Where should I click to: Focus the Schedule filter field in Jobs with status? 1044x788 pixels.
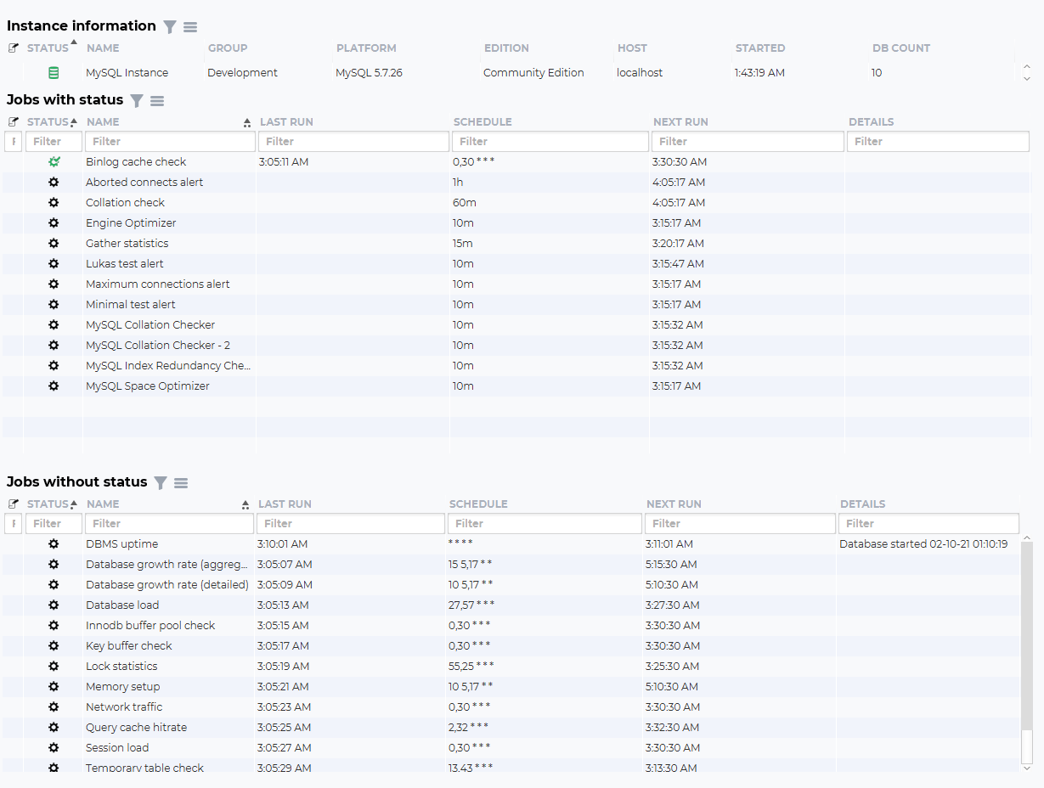[550, 142]
